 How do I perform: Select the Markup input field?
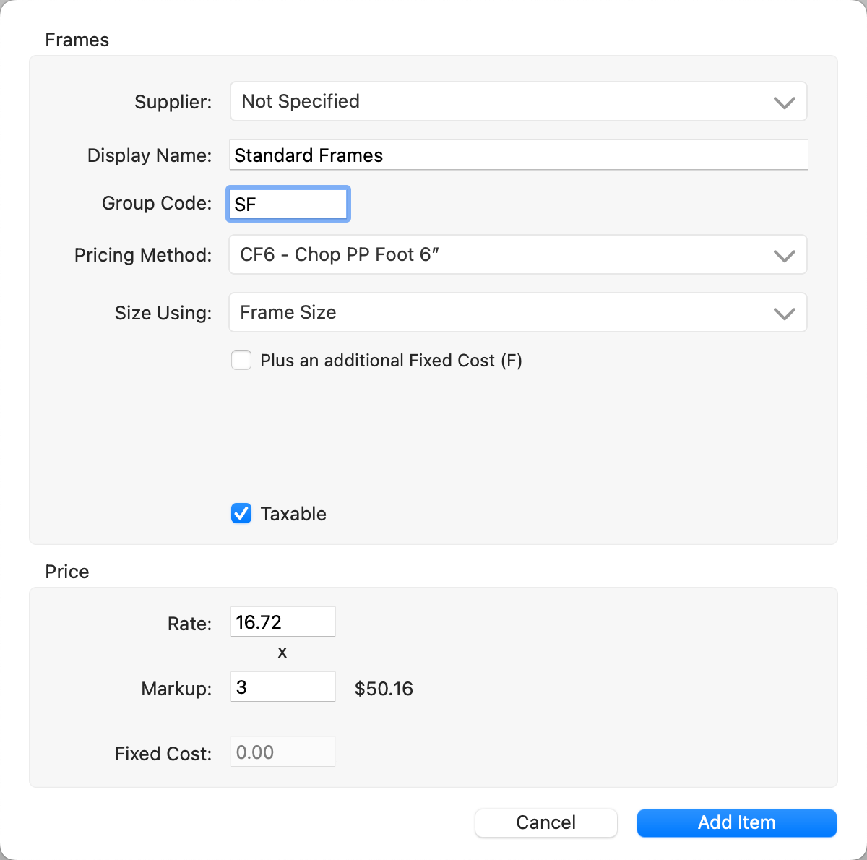point(282,687)
